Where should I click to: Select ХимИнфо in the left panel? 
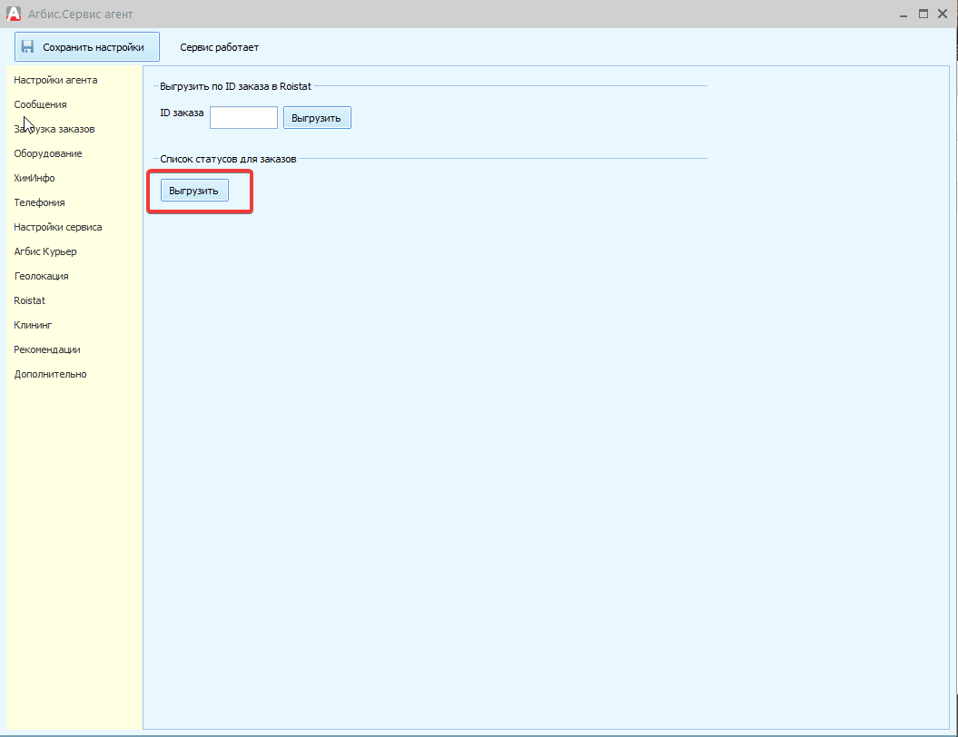35,178
